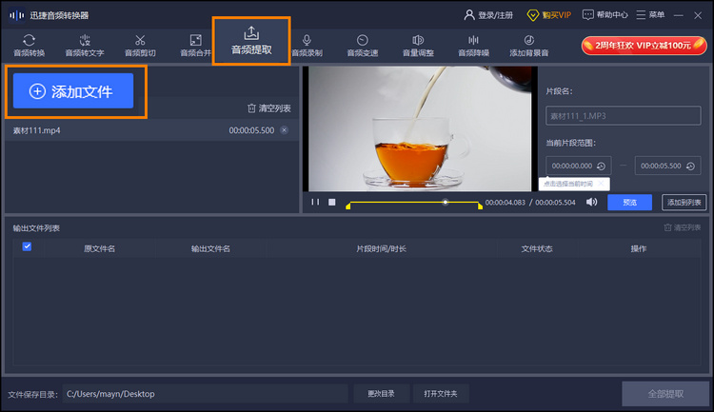This screenshot has height=412, width=714.
Task: Clear the source file list with 清空列表
Action: pyautogui.click(x=269, y=108)
